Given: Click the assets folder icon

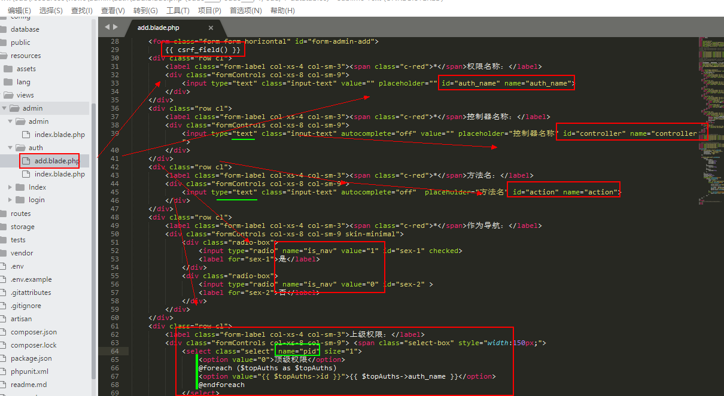Looking at the screenshot, I should pos(8,69).
